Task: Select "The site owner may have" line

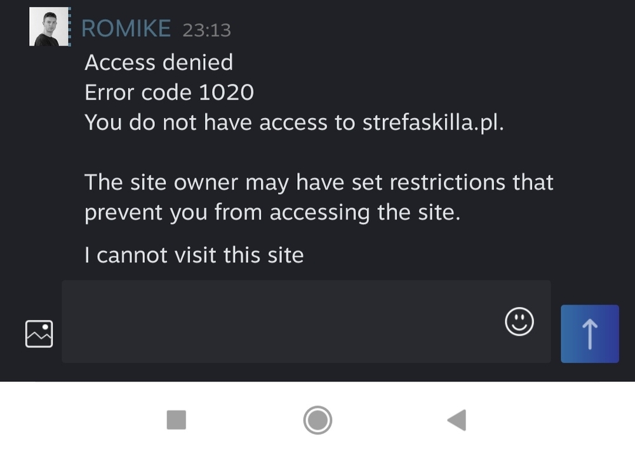Action: [319, 183]
